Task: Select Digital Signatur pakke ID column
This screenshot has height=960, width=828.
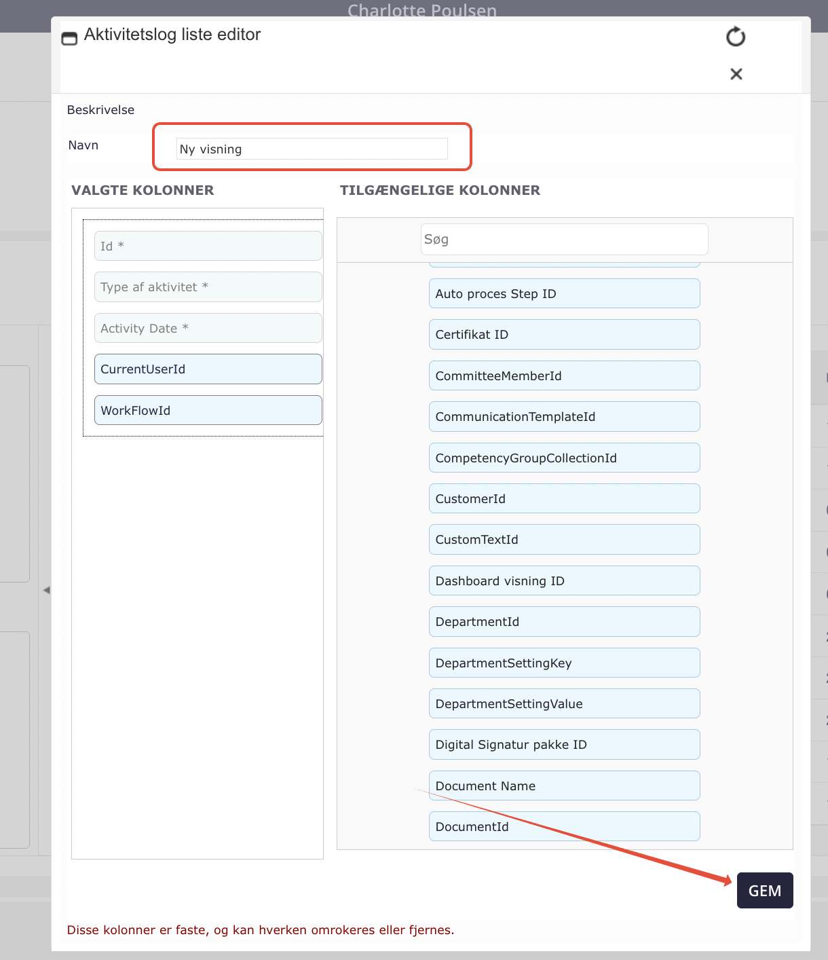Action: [x=564, y=745]
